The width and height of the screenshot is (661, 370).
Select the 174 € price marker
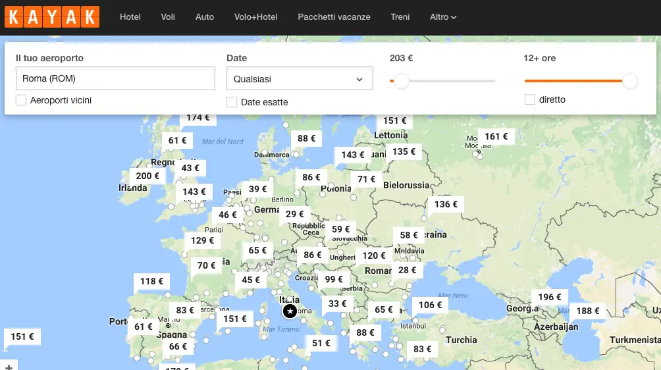pyautogui.click(x=198, y=118)
